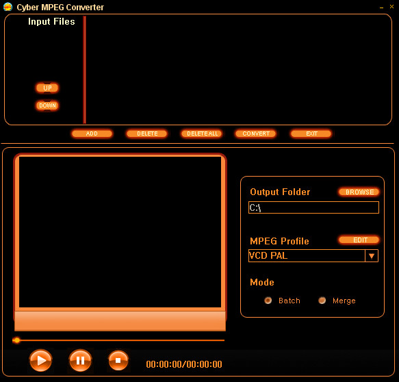Open the MPEG Profile dropdown arrow
The width and height of the screenshot is (399, 382).
point(372,256)
